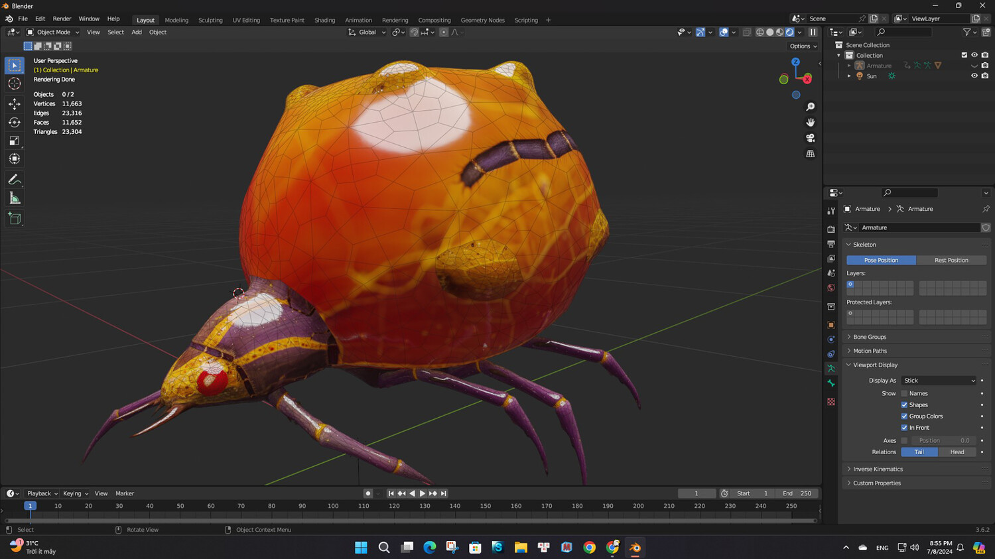
Task: Click frame 100 on the timeline
Action: (333, 506)
